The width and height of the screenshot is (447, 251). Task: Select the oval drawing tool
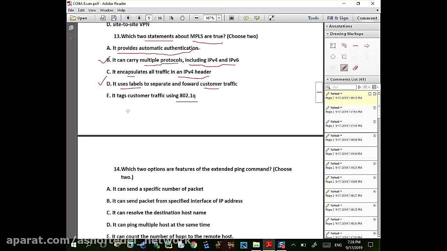(x=333, y=57)
